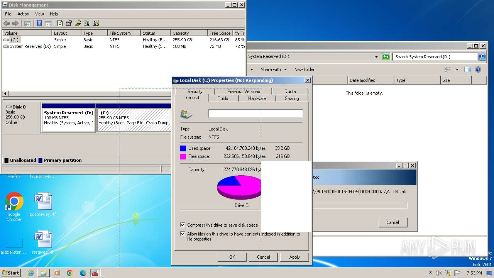Click the volume label text field
The height and width of the screenshot is (278, 494).
255,114
